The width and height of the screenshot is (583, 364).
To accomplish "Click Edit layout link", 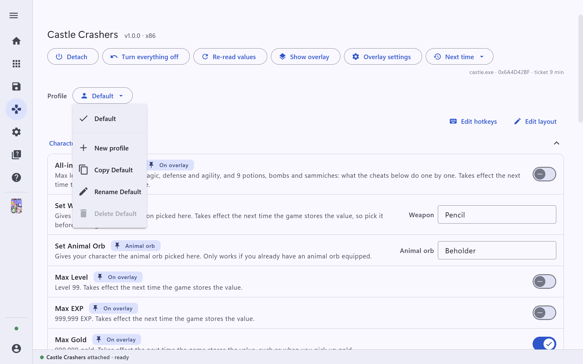I will pyautogui.click(x=535, y=121).
